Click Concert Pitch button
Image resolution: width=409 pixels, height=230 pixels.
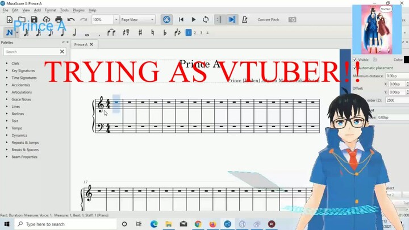268,19
